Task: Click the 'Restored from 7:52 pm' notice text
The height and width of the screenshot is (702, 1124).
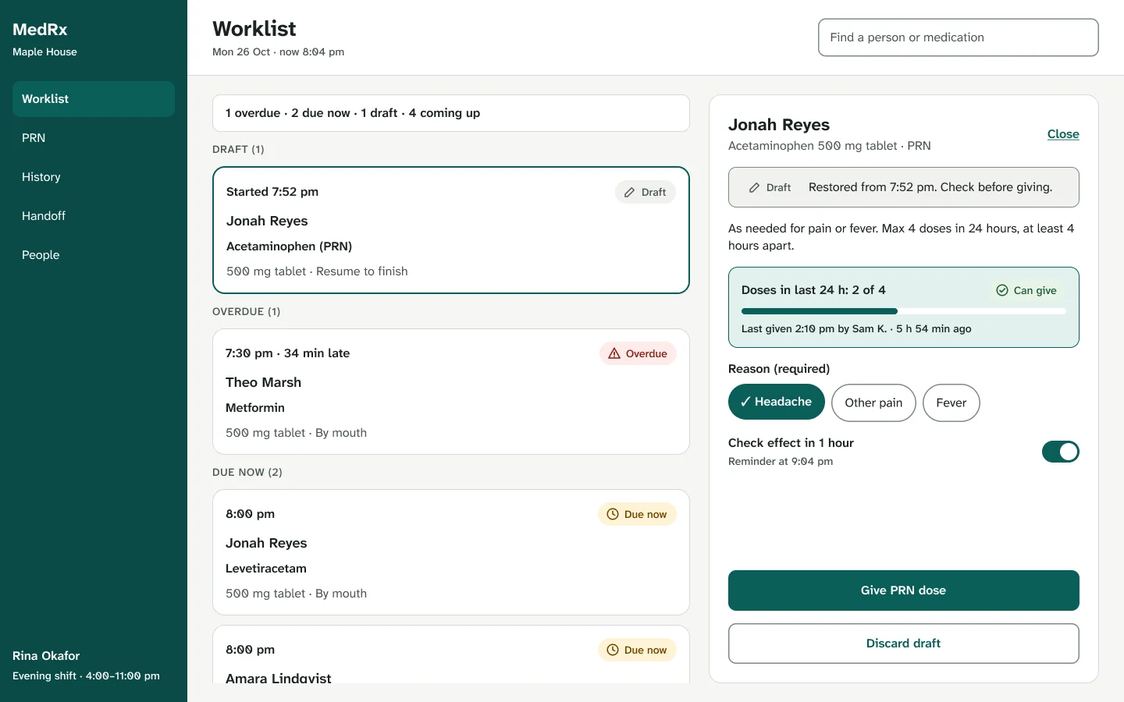Action: click(930, 187)
